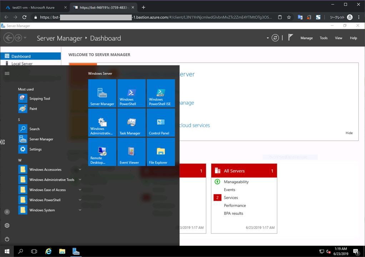Image resolution: width=365 pixels, height=257 pixels.
Task: Reload the browser page
Action: 24,17
